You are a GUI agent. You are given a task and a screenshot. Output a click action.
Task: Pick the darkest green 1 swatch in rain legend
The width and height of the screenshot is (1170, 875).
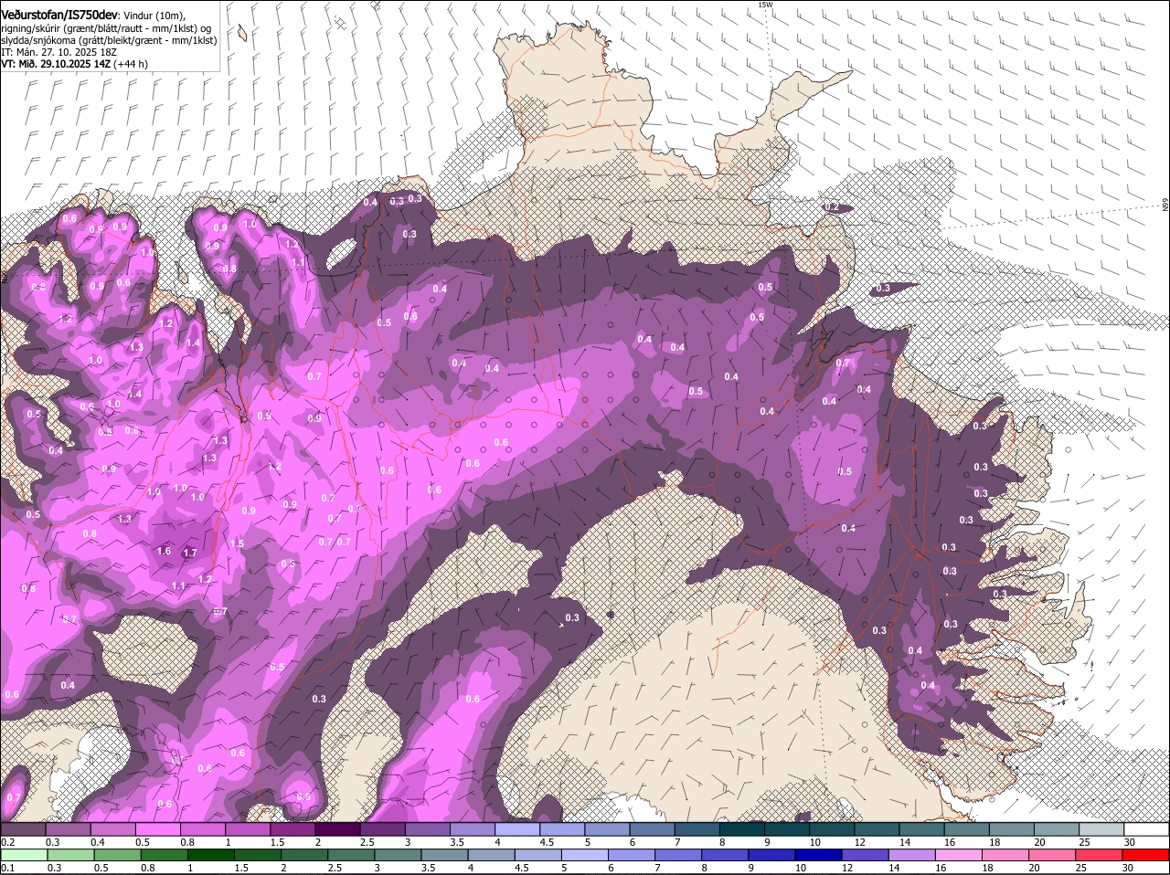(x=210, y=856)
